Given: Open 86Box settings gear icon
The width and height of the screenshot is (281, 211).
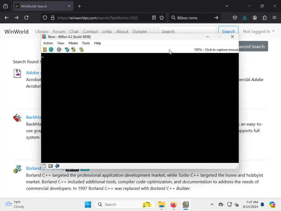Looking at the screenshot, I should pyautogui.click(x=81, y=49).
